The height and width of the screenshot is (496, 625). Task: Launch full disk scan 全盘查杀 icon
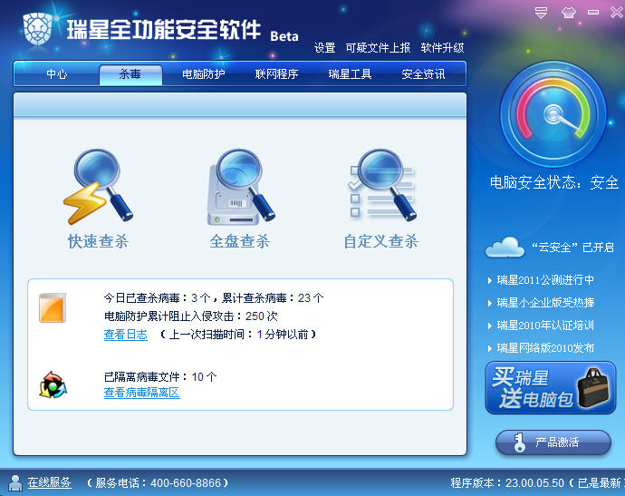pyautogui.click(x=241, y=187)
